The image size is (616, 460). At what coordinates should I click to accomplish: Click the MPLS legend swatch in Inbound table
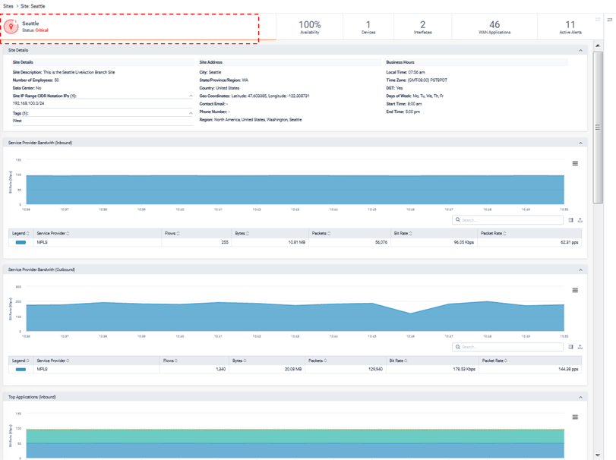pyautogui.click(x=21, y=243)
